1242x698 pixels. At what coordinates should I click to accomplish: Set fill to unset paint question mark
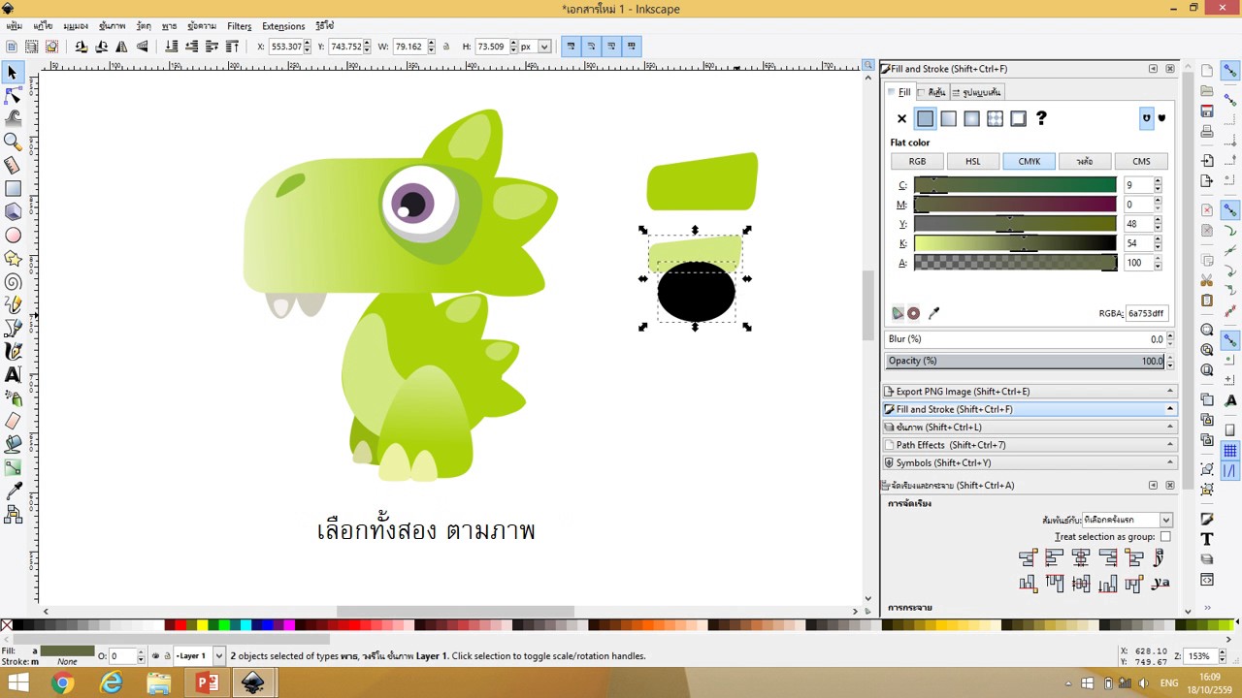1041,118
